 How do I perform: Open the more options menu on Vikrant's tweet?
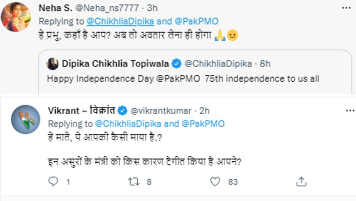pyautogui.click(x=350, y=111)
